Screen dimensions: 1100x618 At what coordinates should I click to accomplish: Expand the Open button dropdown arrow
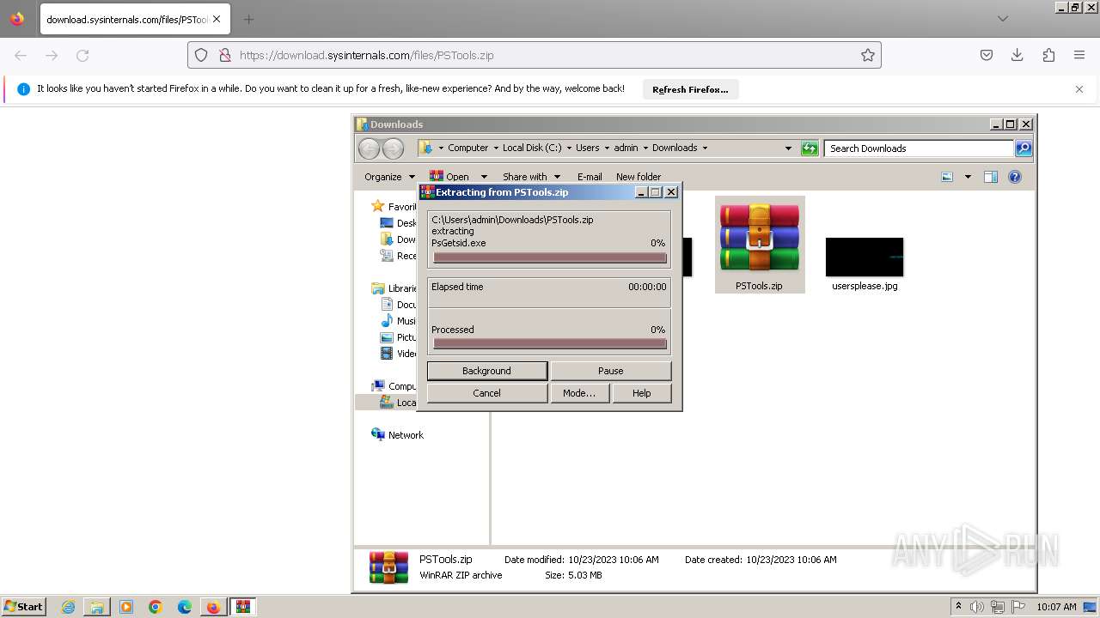click(x=483, y=177)
